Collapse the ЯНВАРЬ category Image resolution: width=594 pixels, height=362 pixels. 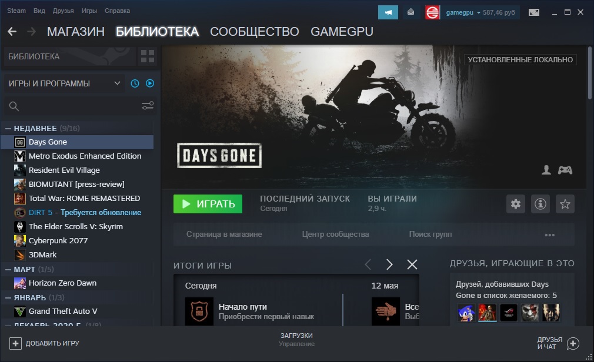[x=8, y=297]
